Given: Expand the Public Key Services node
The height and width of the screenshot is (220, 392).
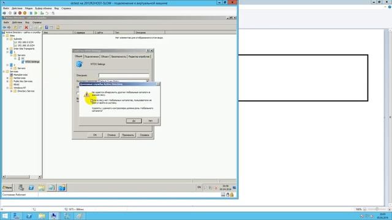Looking at the screenshot, I should coord(7,81).
